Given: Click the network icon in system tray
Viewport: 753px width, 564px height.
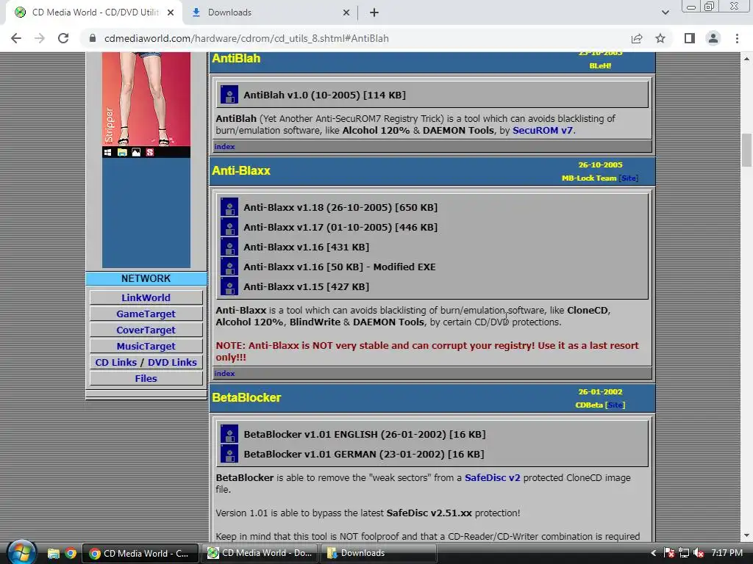Looking at the screenshot, I should (684, 553).
